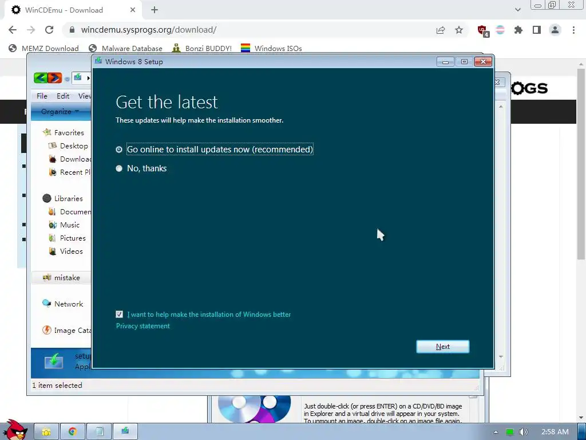Click the Windows 8 Setup title bar icon

[x=98, y=61]
